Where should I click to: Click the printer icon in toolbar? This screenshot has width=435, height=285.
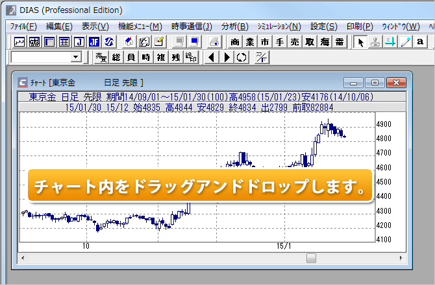point(214,42)
